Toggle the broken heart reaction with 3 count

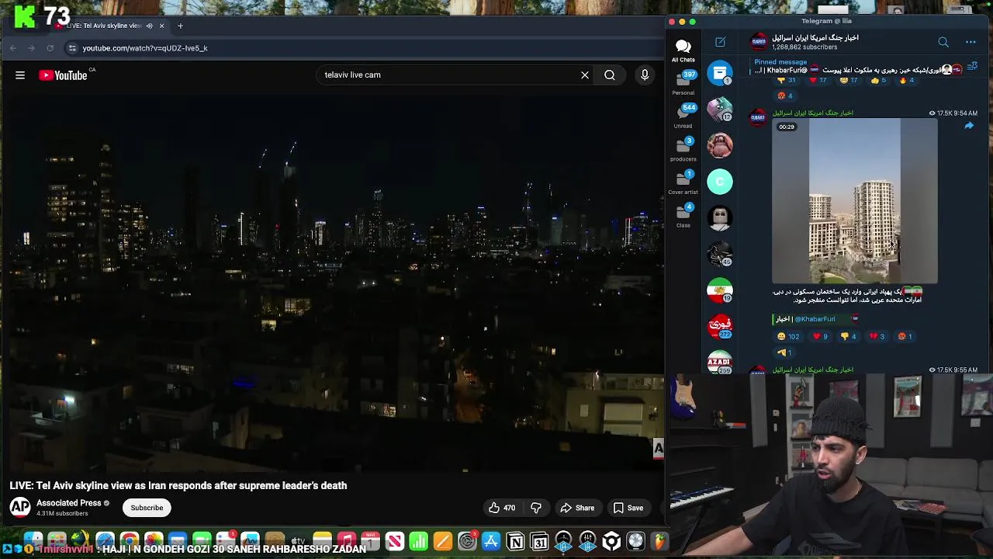(877, 336)
